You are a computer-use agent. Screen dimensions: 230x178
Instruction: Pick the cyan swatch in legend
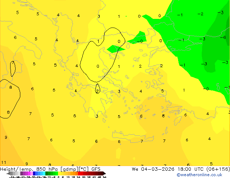[44, 174]
